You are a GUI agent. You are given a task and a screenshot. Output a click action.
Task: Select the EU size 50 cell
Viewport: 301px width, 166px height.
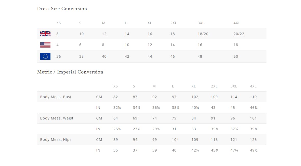(236, 56)
